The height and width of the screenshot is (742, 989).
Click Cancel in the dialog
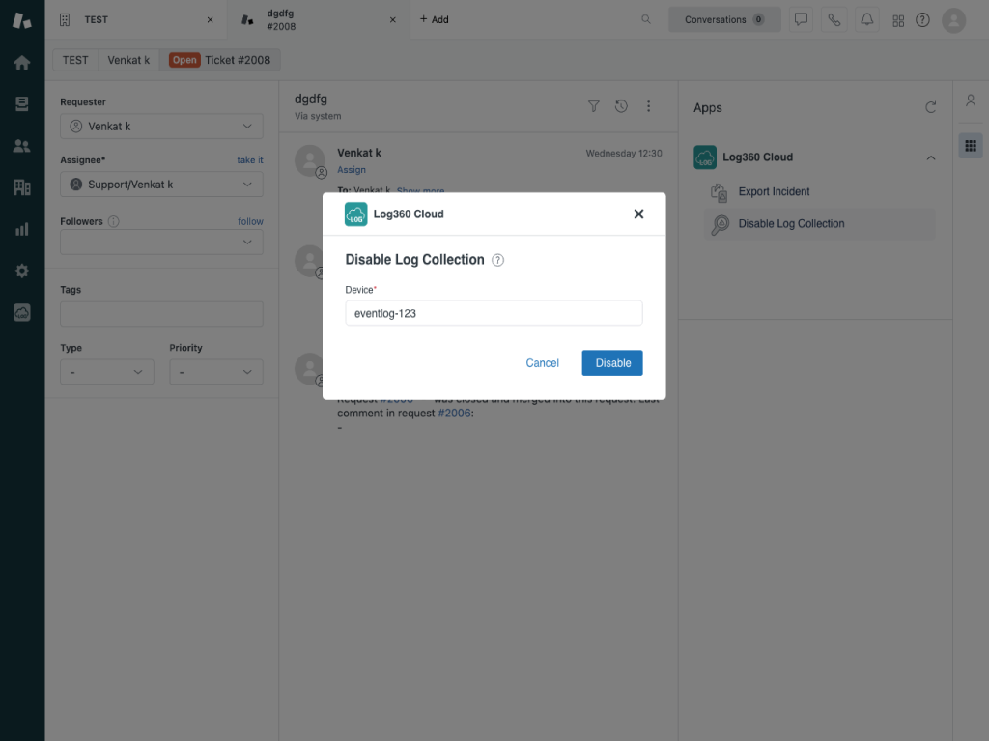543,363
